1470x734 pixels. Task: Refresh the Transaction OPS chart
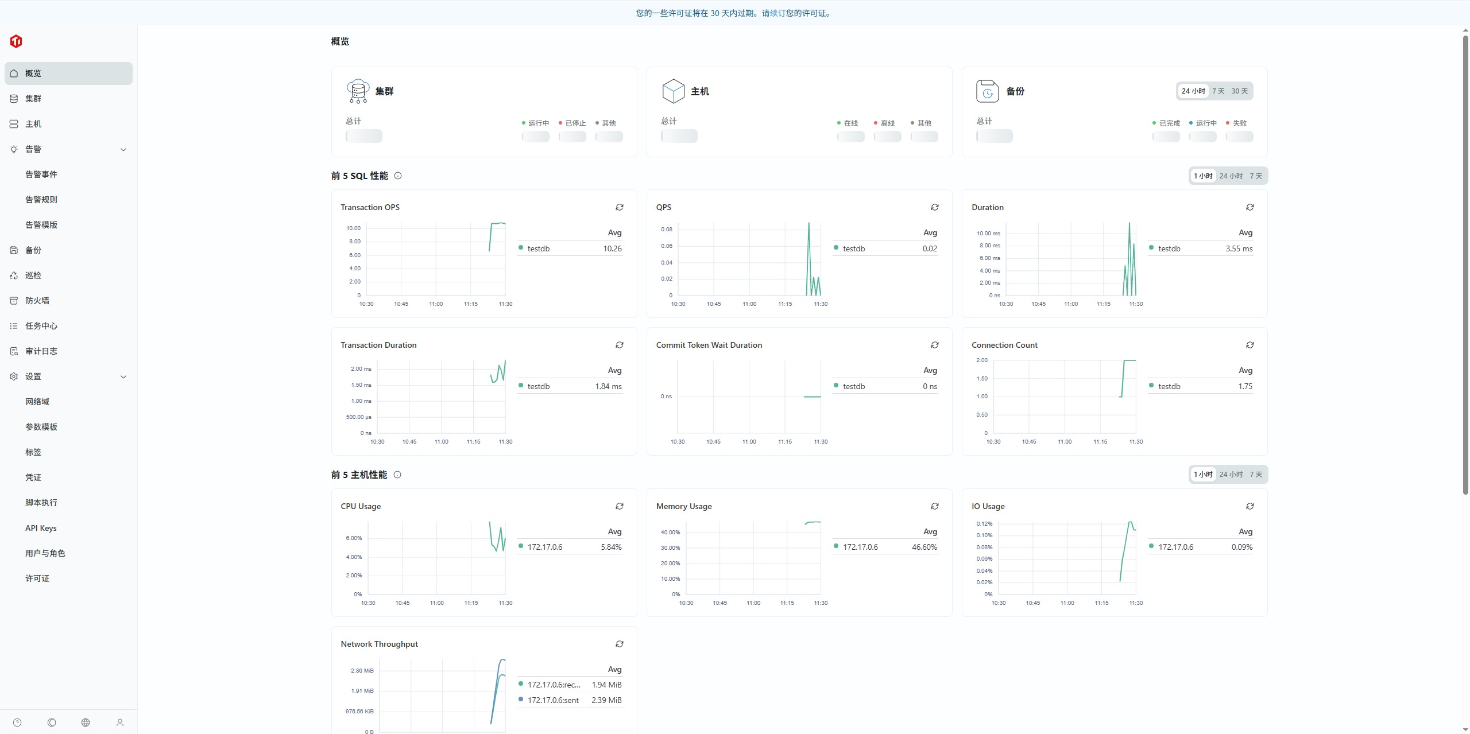coord(619,207)
